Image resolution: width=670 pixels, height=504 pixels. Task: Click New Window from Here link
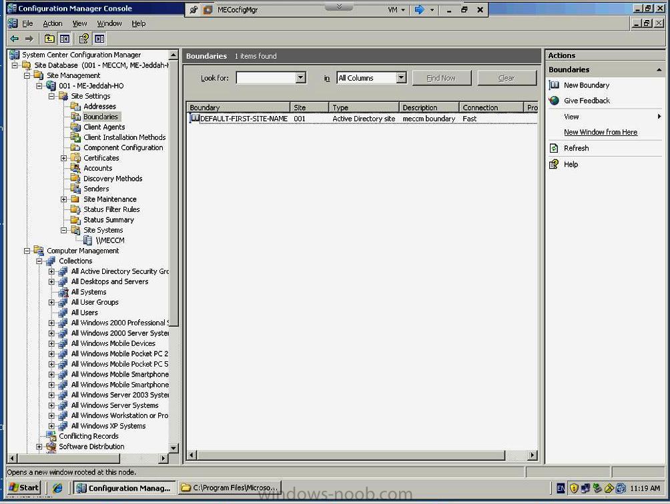pyautogui.click(x=601, y=132)
